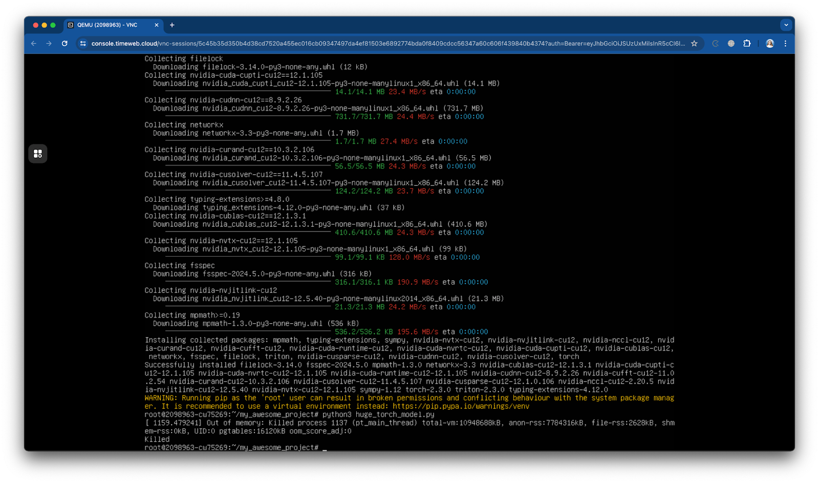Open the Chrome profile avatar
This screenshot has height=483, width=819.
770,44
